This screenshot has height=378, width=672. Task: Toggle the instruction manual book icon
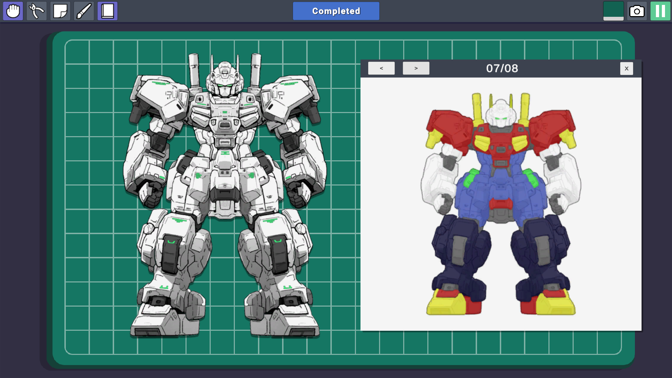pos(107,11)
